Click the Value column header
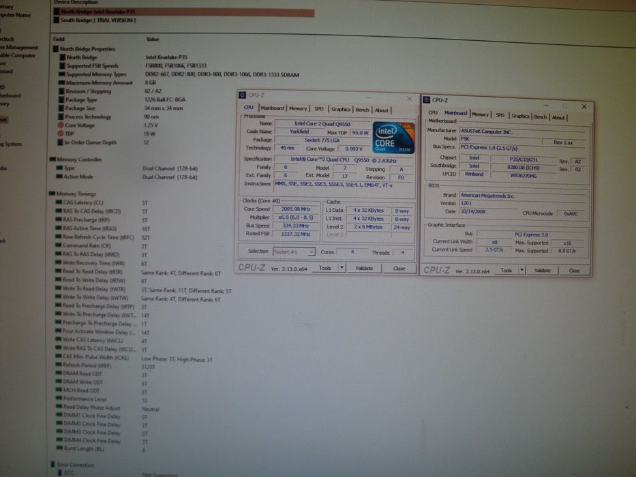 tap(153, 40)
